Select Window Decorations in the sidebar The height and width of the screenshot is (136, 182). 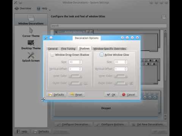[x=31, y=20]
